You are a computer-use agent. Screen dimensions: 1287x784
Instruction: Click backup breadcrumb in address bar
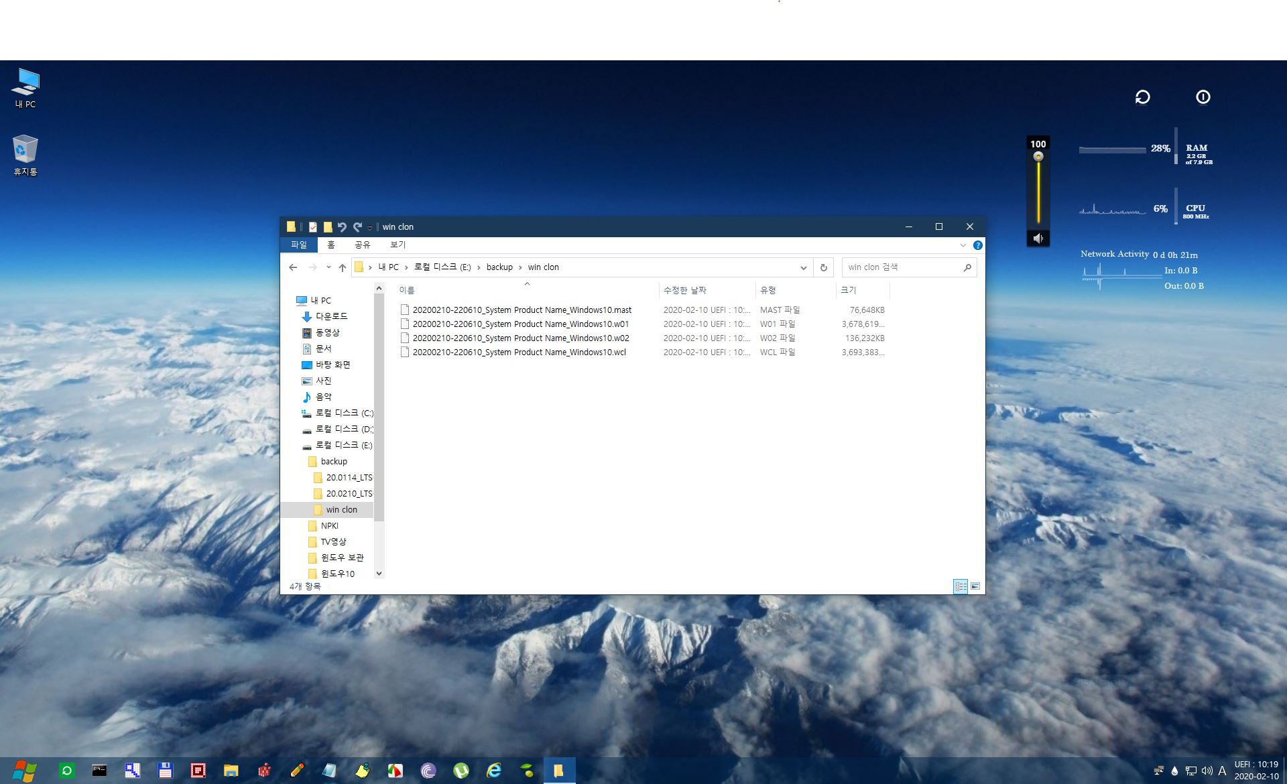pos(499,267)
